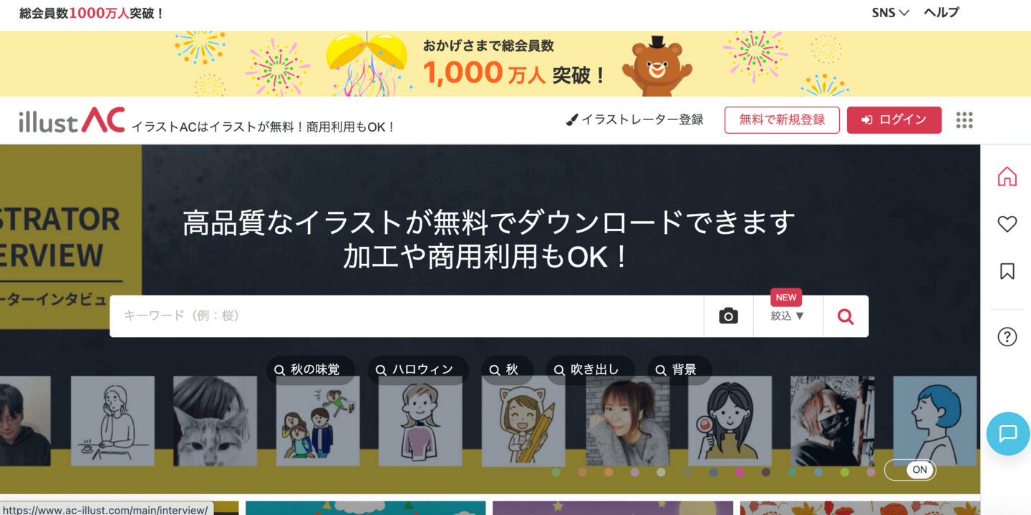Open the home icon in sidebar
Image resolution: width=1031 pixels, height=515 pixels.
1007,177
